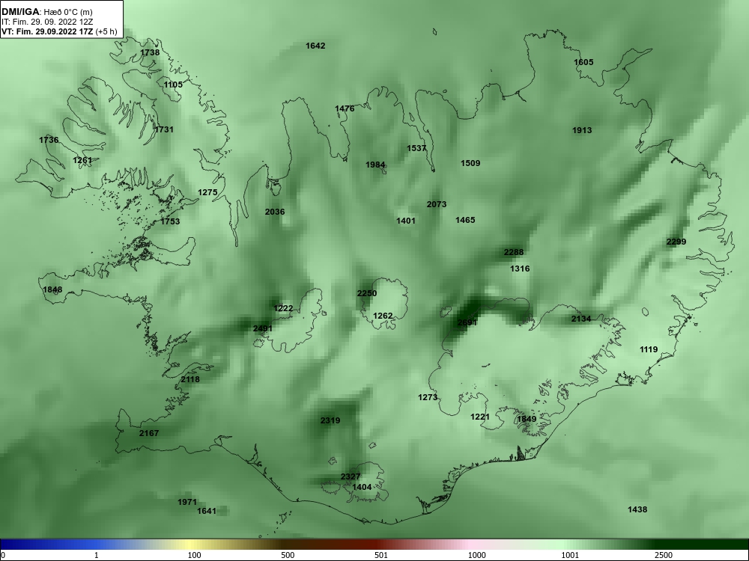Select the offshore value 1641

click(207, 511)
